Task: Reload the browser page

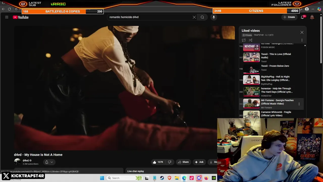Action: pos(9,9)
